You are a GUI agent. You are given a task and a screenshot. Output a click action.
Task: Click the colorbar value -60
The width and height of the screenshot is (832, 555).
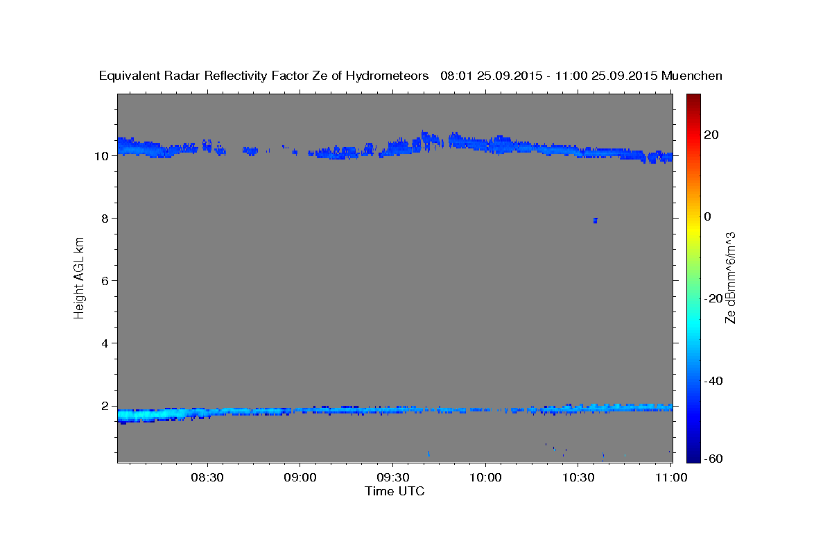coord(713,458)
